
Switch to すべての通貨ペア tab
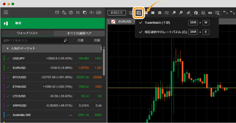click(x=79, y=33)
